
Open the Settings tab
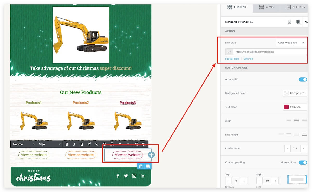tap(296, 7)
